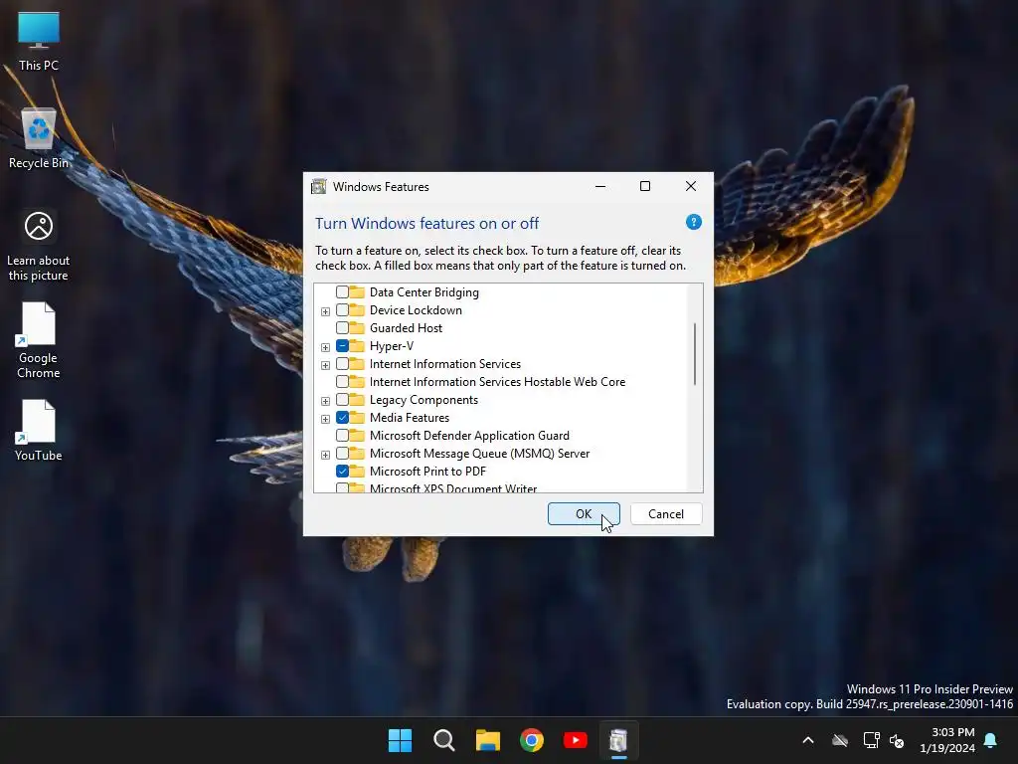Launch Chrome from the taskbar
The image size is (1018, 764).
pos(532,740)
